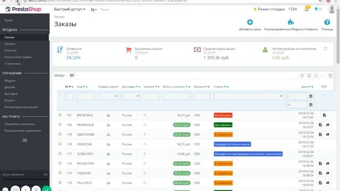This screenshot has width=340, height=191.
Task: Click the Режим отладки debug mode indicator
Action: click(269, 10)
